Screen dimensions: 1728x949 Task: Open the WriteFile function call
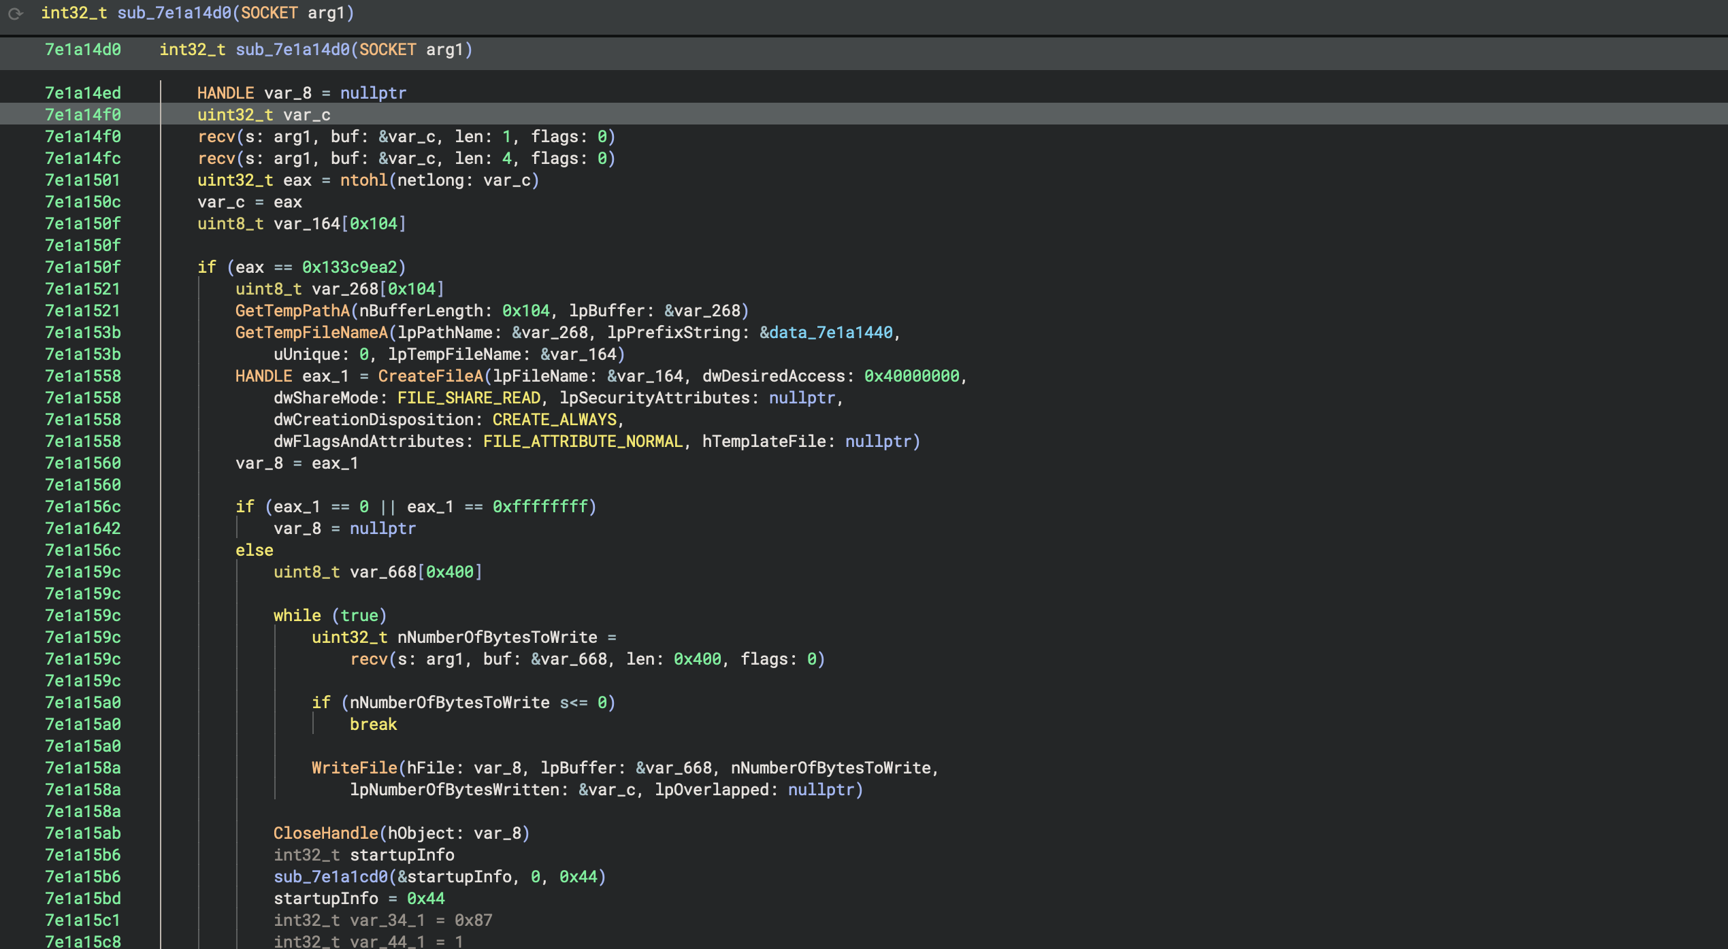tap(354, 768)
